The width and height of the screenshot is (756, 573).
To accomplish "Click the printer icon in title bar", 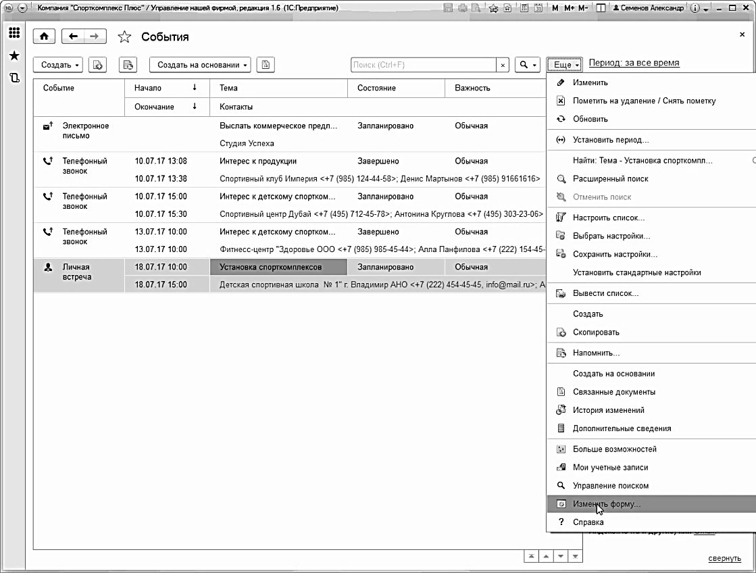I will pyautogui.click(x=462, y=7).
